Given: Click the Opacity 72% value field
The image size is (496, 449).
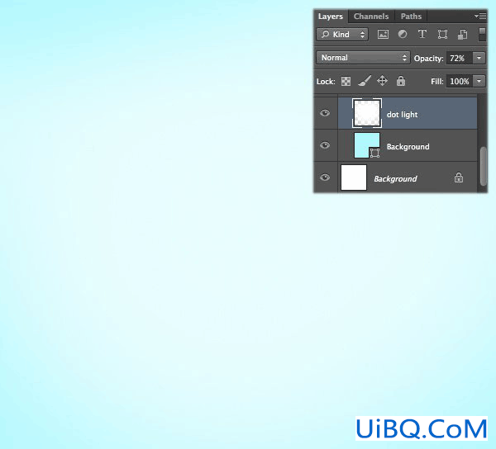Looking at the screenshot, I should [459, 58].
